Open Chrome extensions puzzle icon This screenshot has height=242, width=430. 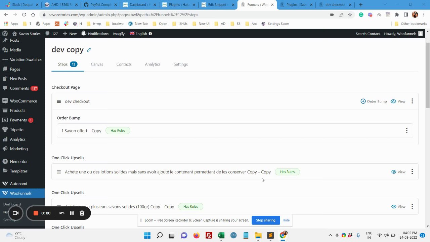397,15
